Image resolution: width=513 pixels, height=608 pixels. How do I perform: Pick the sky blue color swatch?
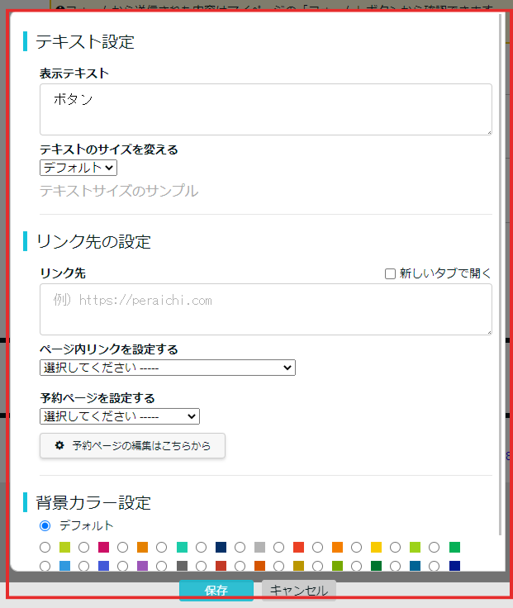[x=64, y=566]
